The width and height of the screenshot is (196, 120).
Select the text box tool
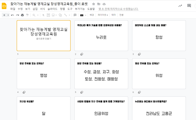48,15
